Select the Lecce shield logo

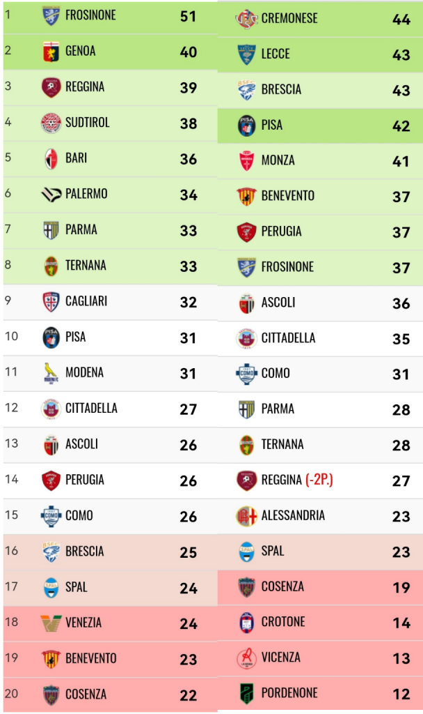pyautogui.click(x=247, y=54)
